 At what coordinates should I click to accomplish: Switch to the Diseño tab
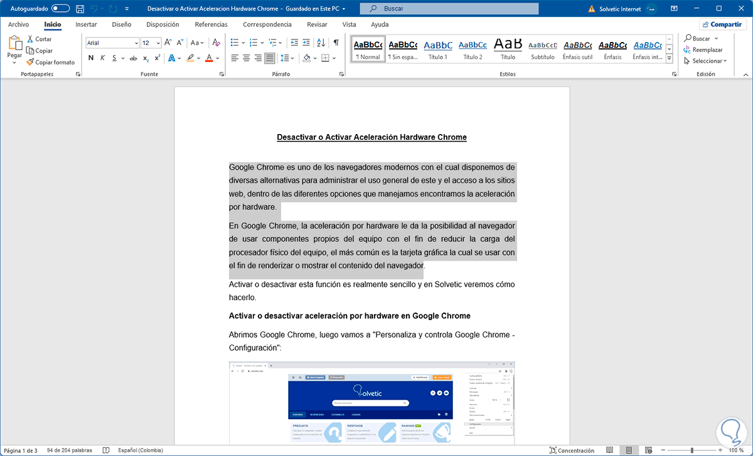click(122, 24)
